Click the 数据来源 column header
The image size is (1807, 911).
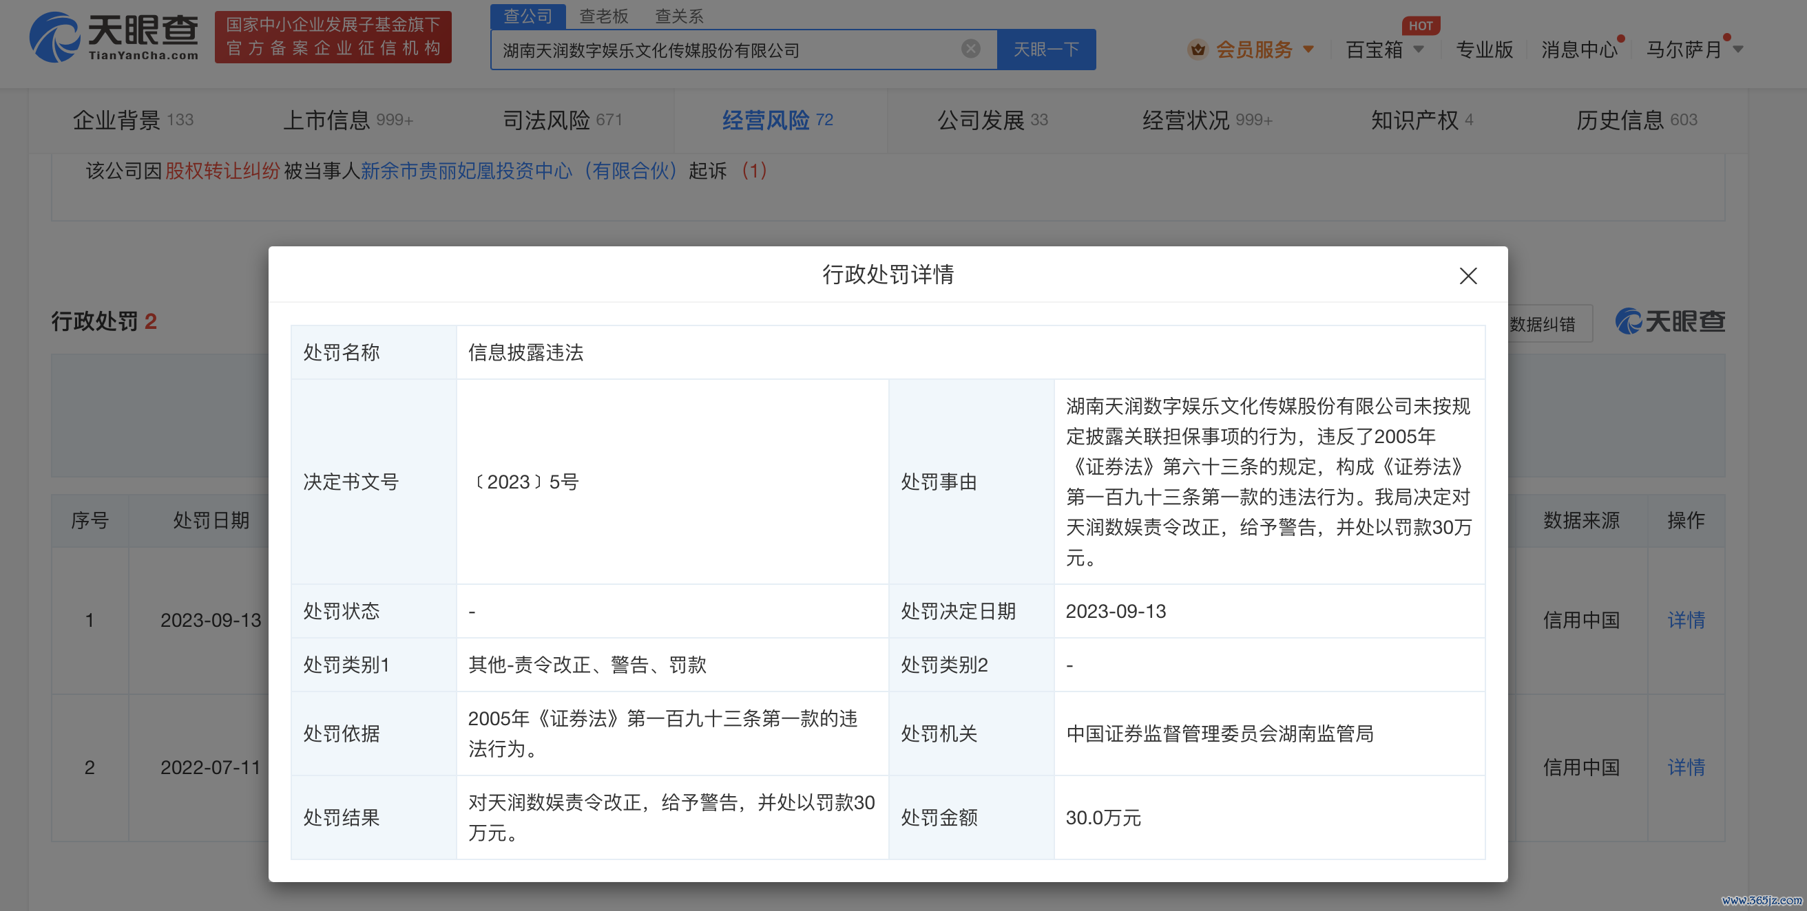[x=1581, y=521]
